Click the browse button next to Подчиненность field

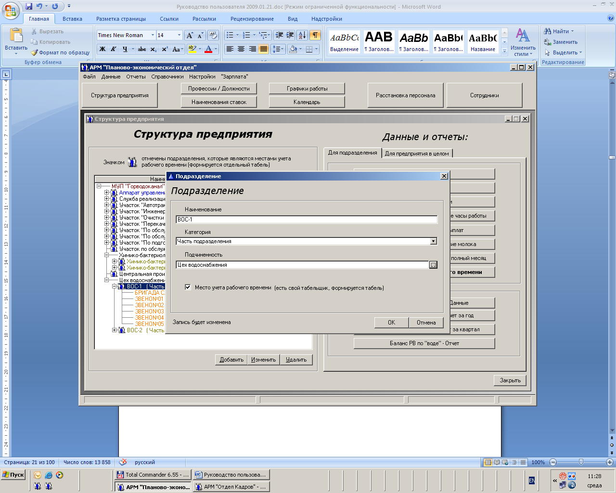click(433, 265)
